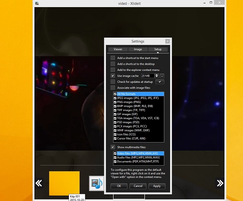
Task: Open image cache options with the '...' button
Action: (162, 76)
